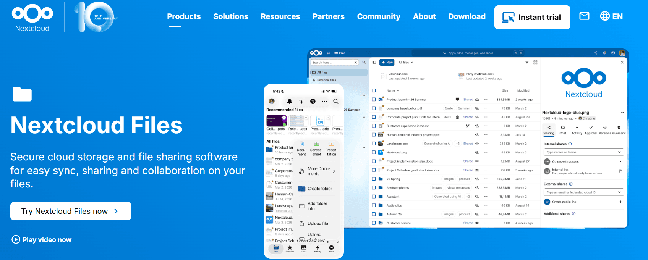Click the Instant trial button
Viewport: 648px width, 260px height.
(x=532, y=17)
